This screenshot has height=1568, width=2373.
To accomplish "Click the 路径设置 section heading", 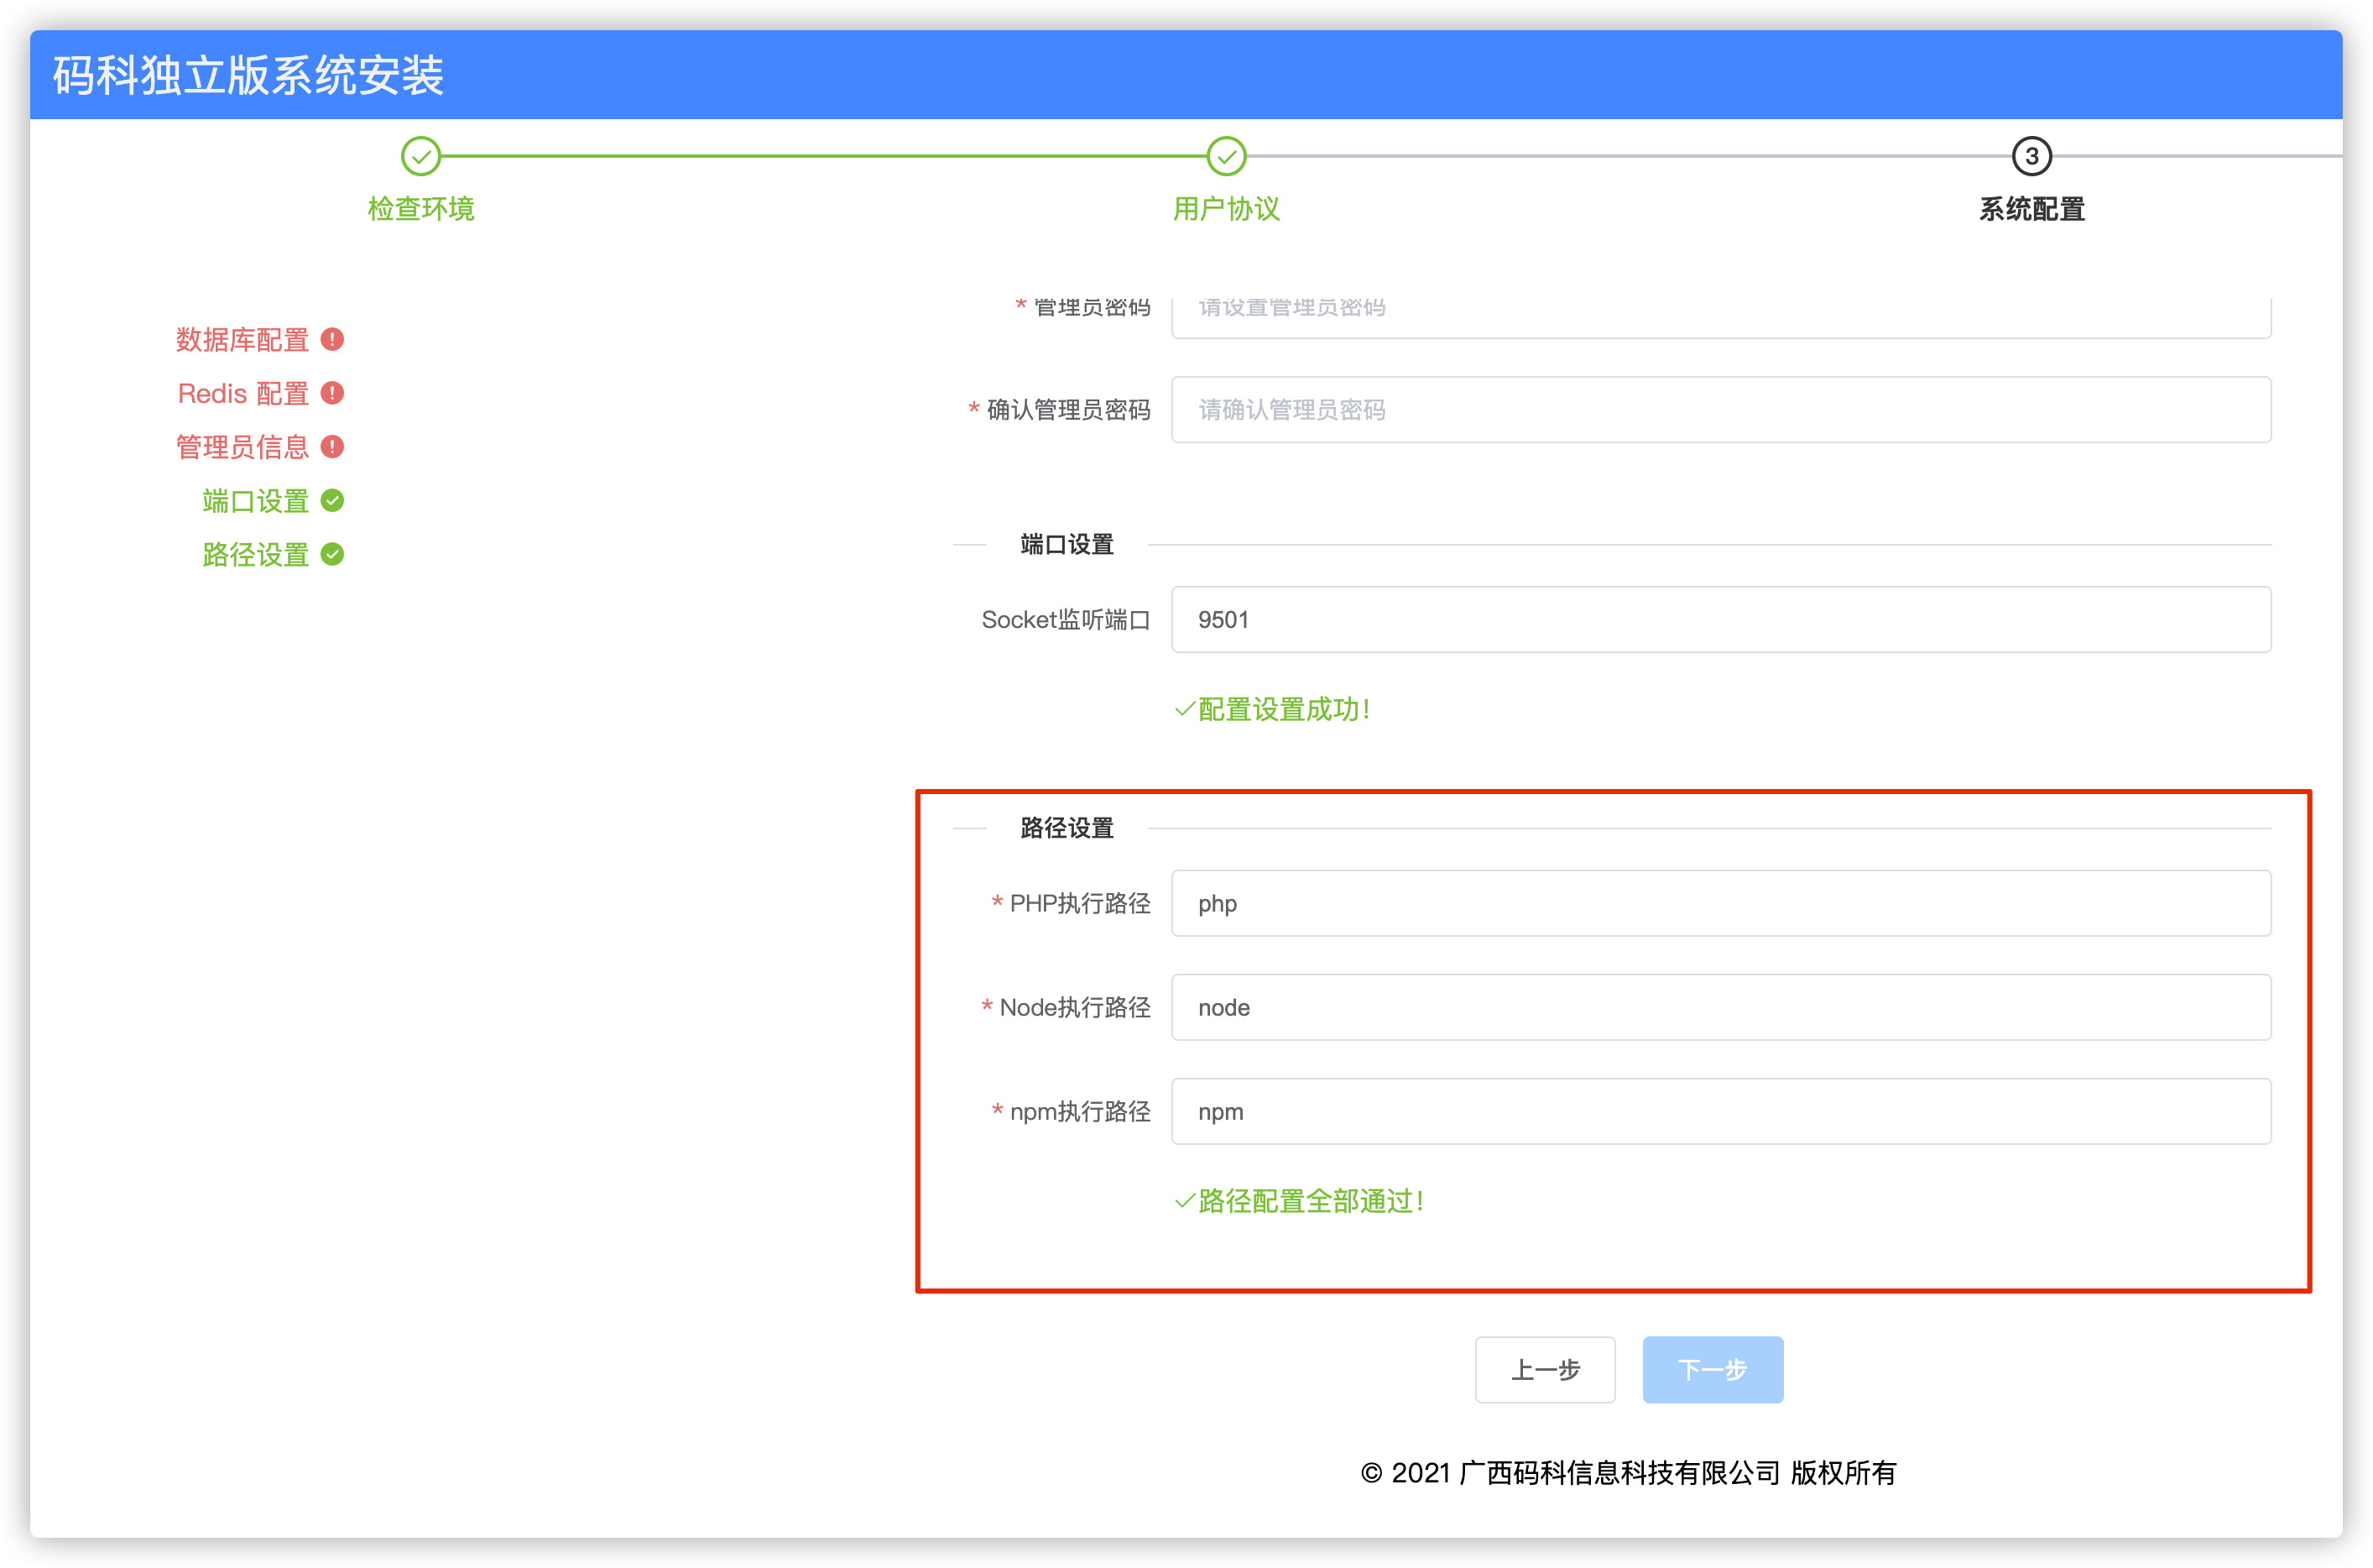I will pyautogui.click(x=1067, y=828).
